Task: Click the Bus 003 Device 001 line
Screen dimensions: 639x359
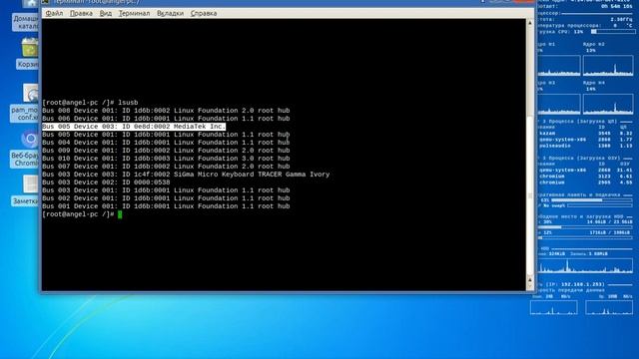Action: [166, 190]
